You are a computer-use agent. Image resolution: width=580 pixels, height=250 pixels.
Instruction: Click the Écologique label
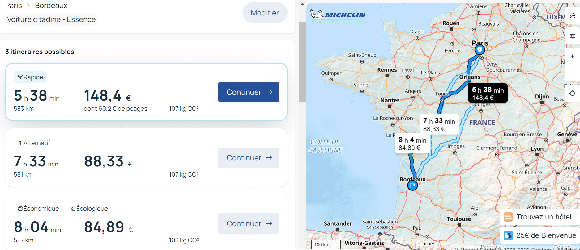(x=92, y=209)
